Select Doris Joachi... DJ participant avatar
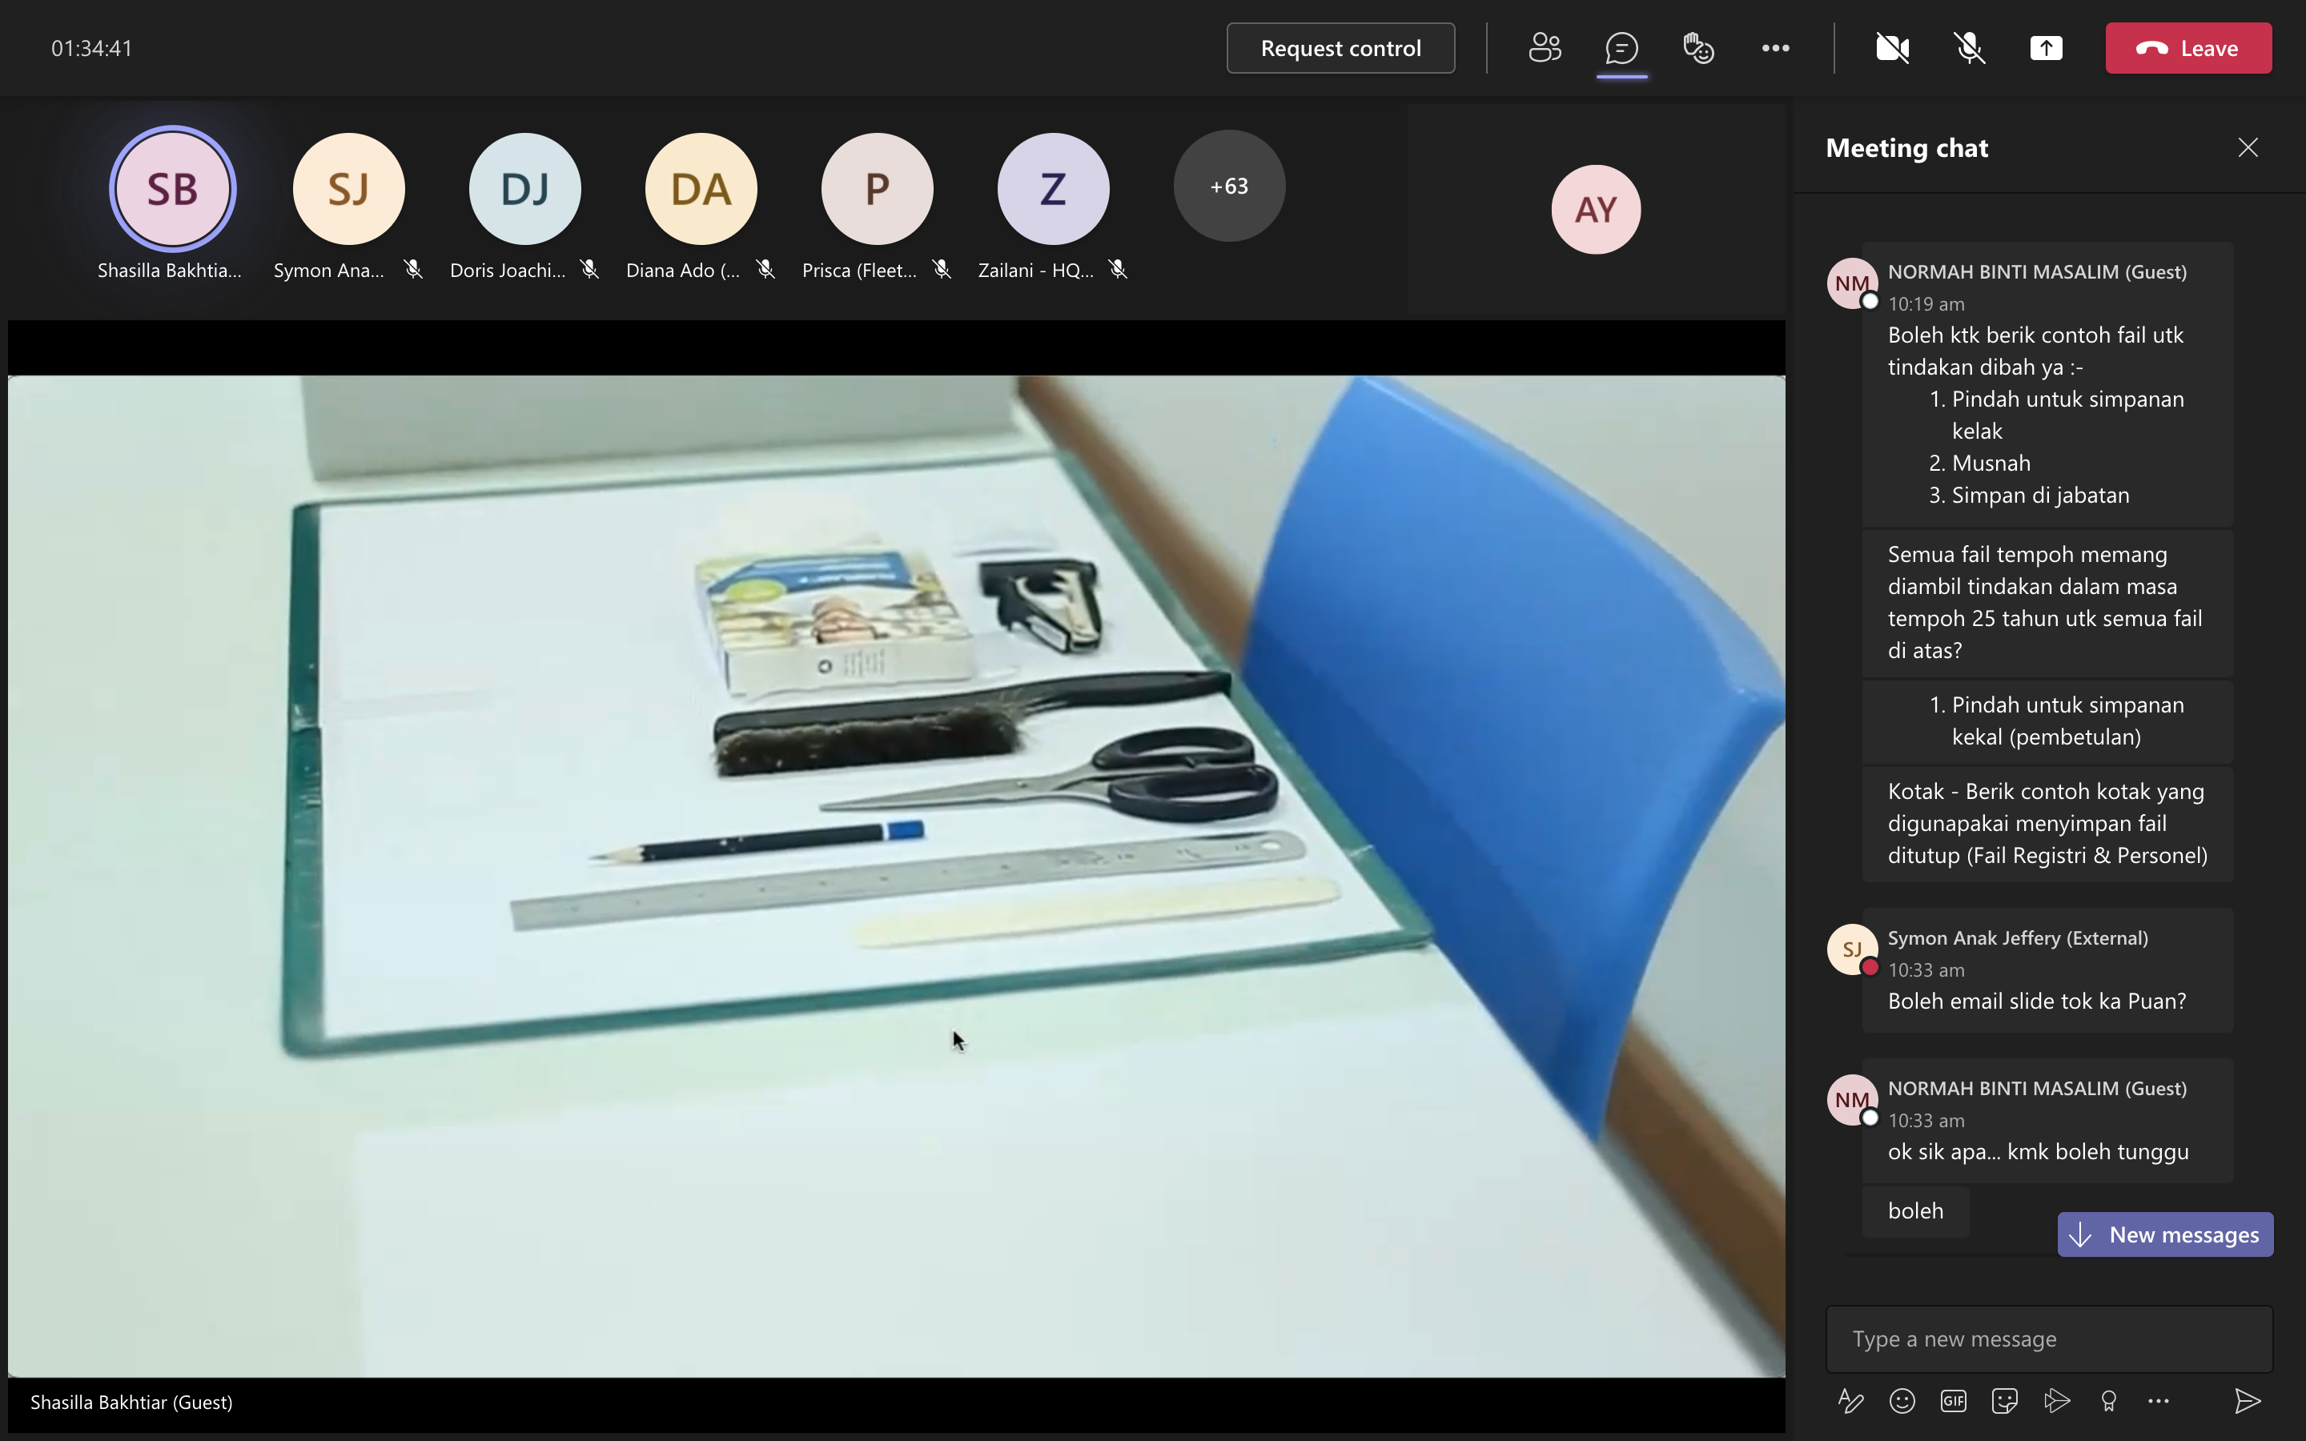The width and height of the screenshot is (2306, 1441). [525, 189]
